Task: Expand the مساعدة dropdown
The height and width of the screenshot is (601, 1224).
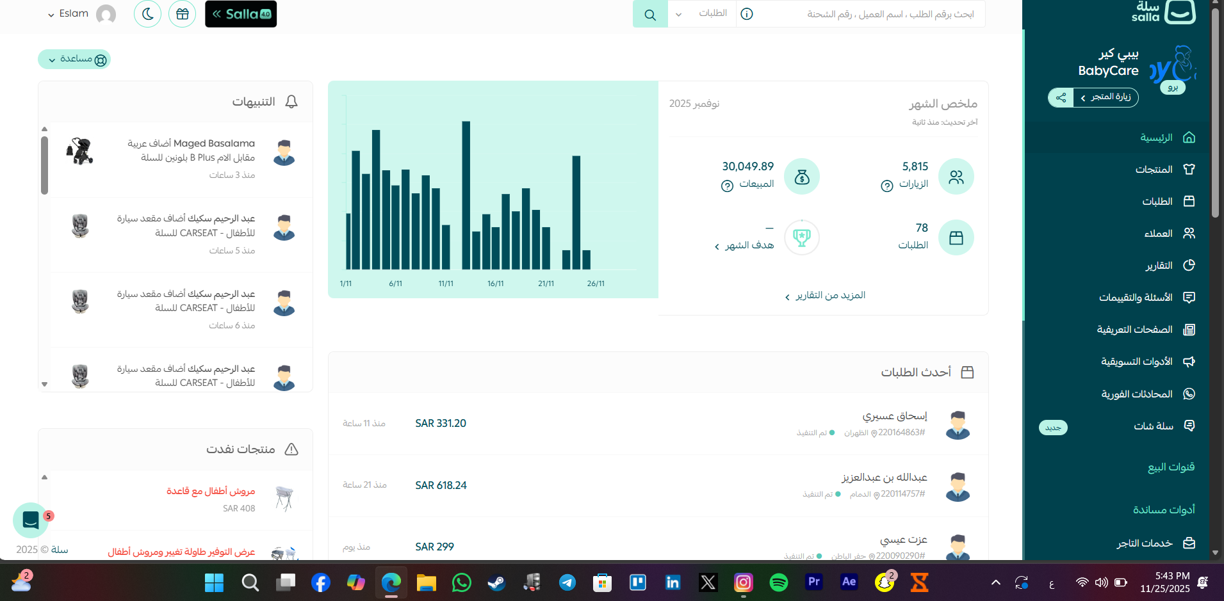Action: tap(75, 59)
